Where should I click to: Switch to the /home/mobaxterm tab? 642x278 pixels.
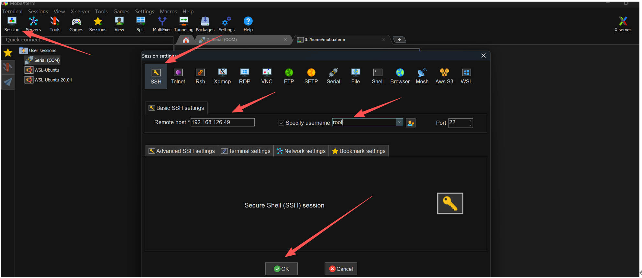[x=341, y=40]
